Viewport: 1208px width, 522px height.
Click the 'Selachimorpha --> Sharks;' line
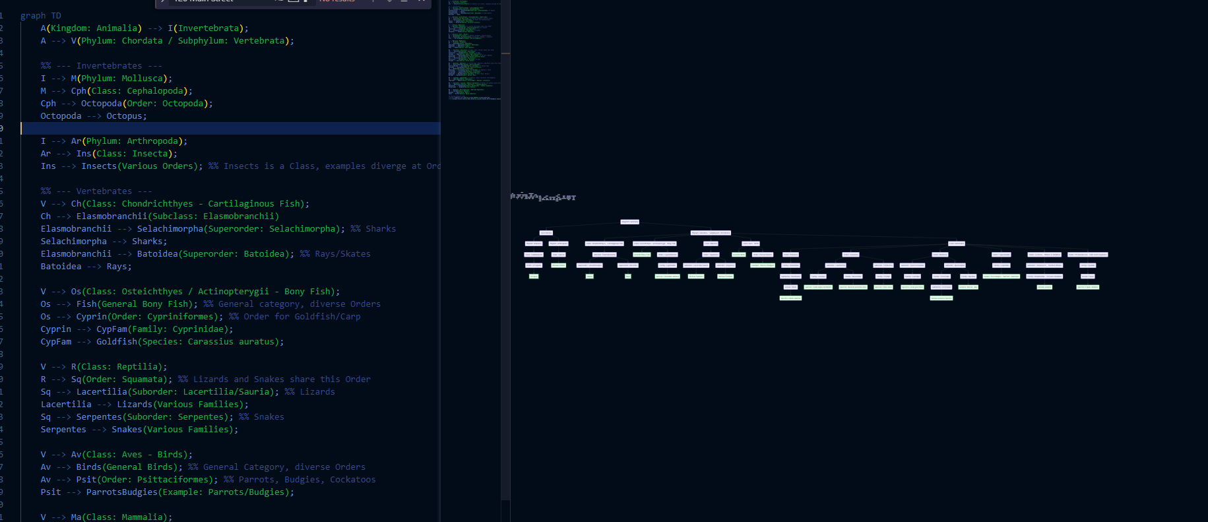point(104,242)
